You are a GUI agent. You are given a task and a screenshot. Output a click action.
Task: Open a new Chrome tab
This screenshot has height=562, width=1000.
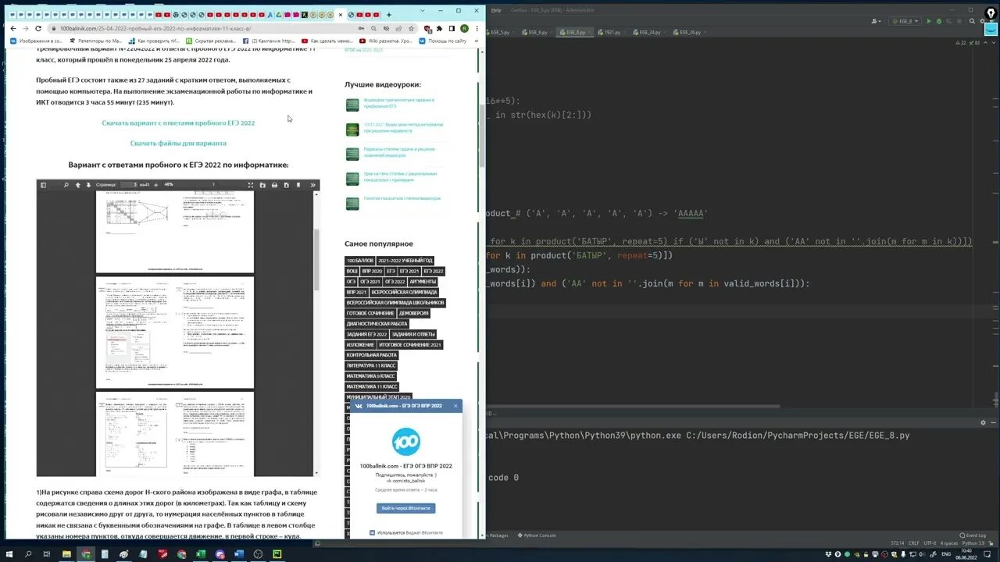click(x=388, y=15)
